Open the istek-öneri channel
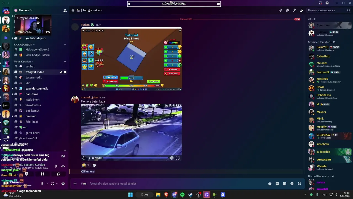 pyautogui.click(x=33, y=99)
